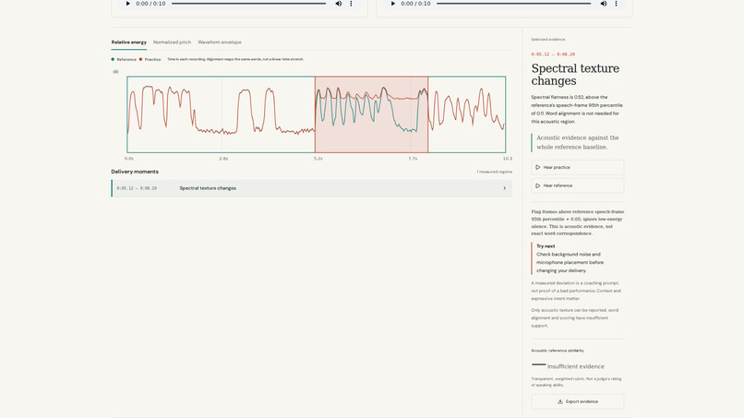Click the play icon in Hear practice

click(537, 168)
